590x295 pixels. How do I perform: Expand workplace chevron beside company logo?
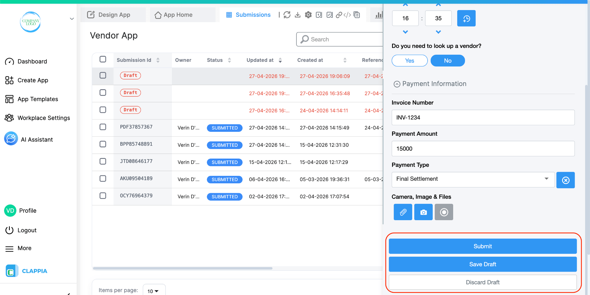(x=72, y=19)
